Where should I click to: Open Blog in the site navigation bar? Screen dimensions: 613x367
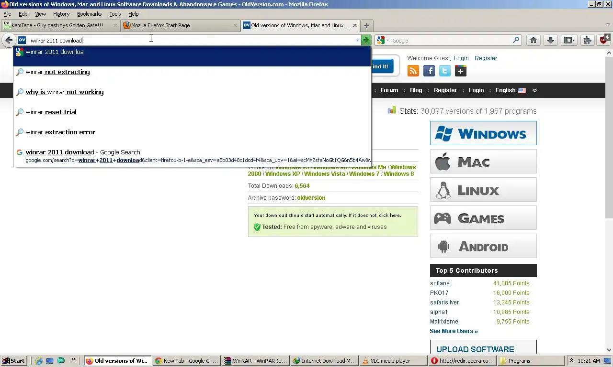pos(416,90)
